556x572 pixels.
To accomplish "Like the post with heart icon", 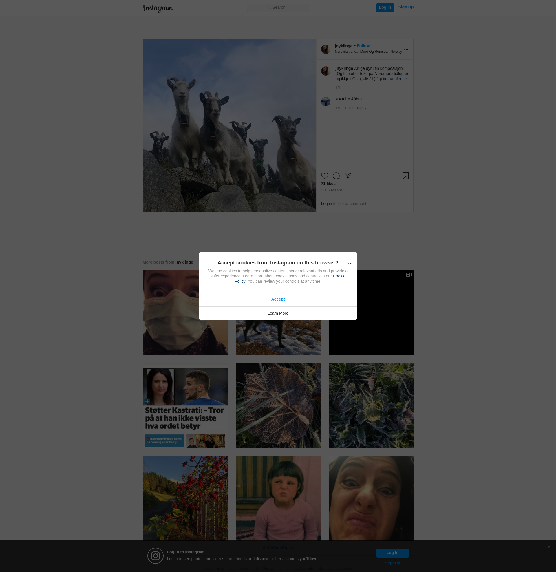I will tap(324, 176).
